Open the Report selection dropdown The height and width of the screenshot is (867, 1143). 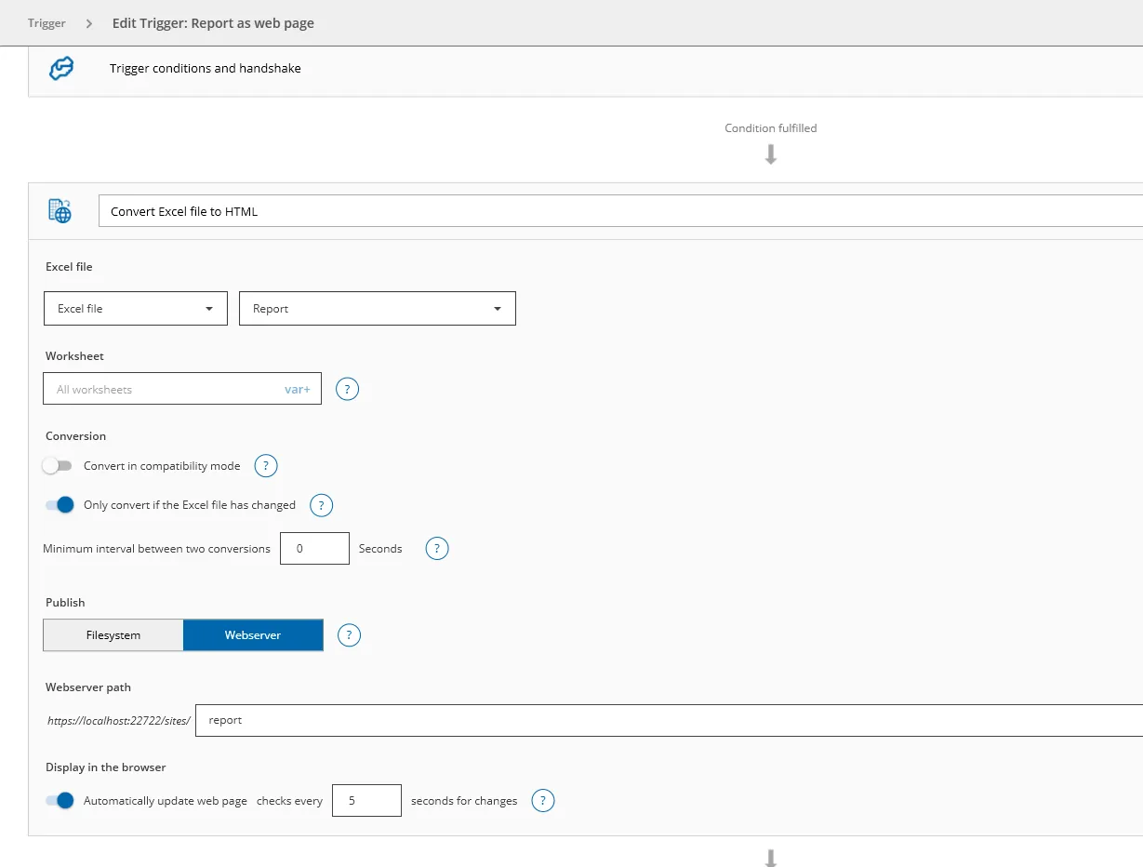tap(378, 309)
